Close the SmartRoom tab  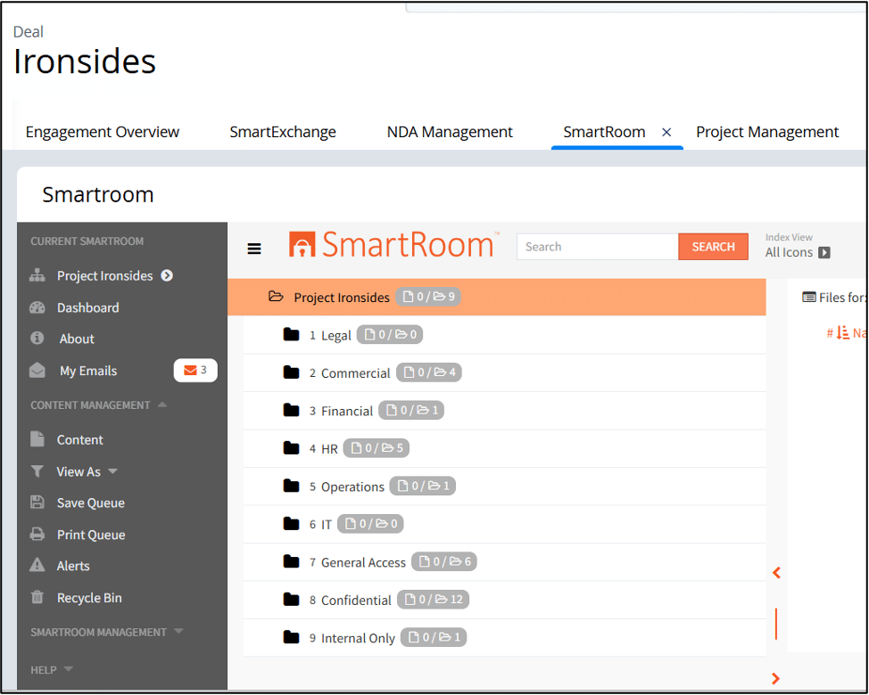(x=666, y=132)
